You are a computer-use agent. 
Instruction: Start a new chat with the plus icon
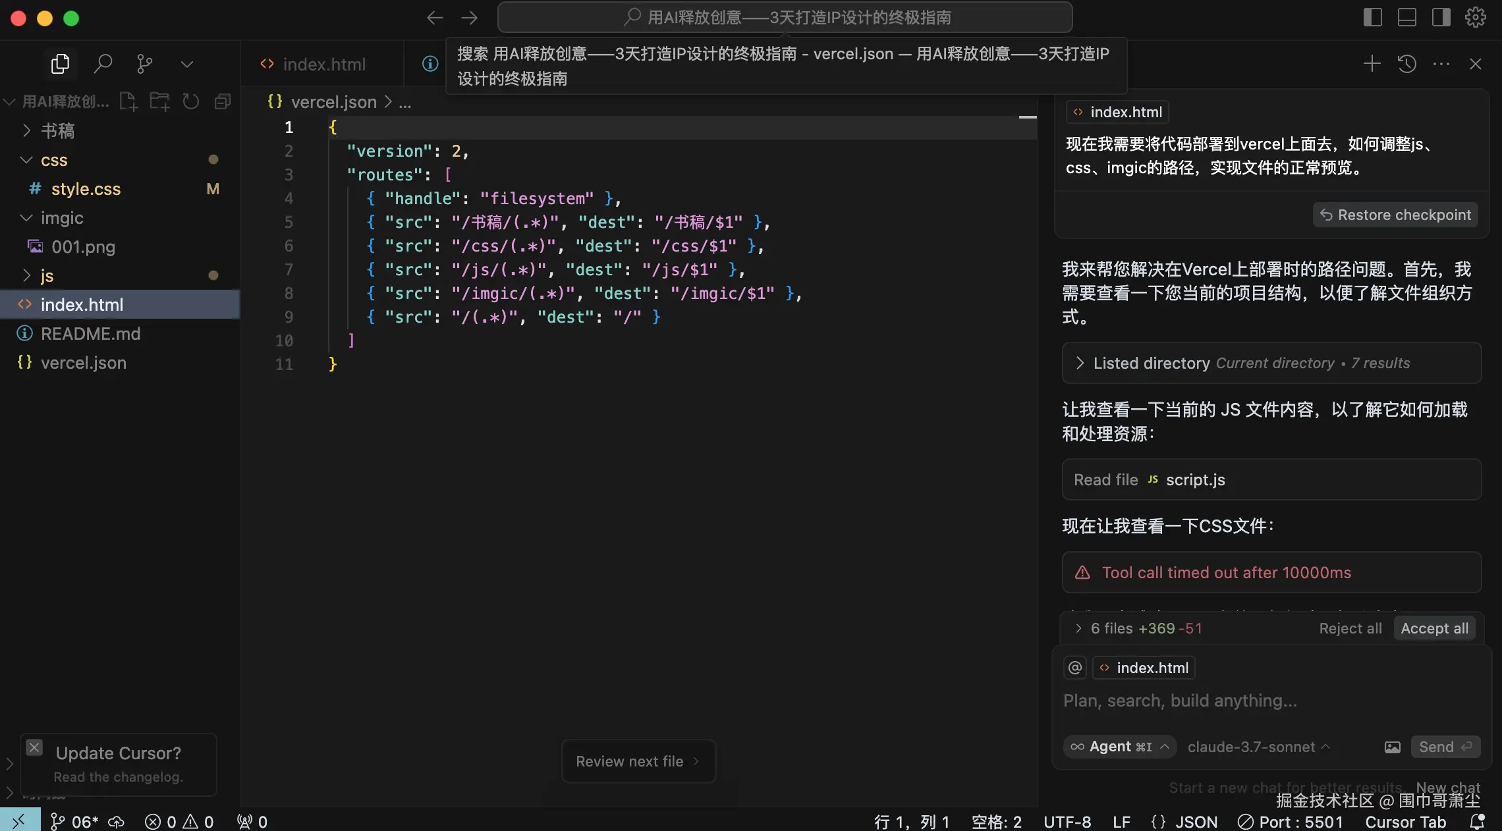(1371, 63)
